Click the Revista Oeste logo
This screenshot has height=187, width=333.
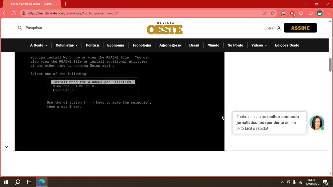[165, 28]
